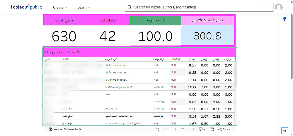
Task: Click the page vertical scrollbar thumb
Action: [292, 47]
